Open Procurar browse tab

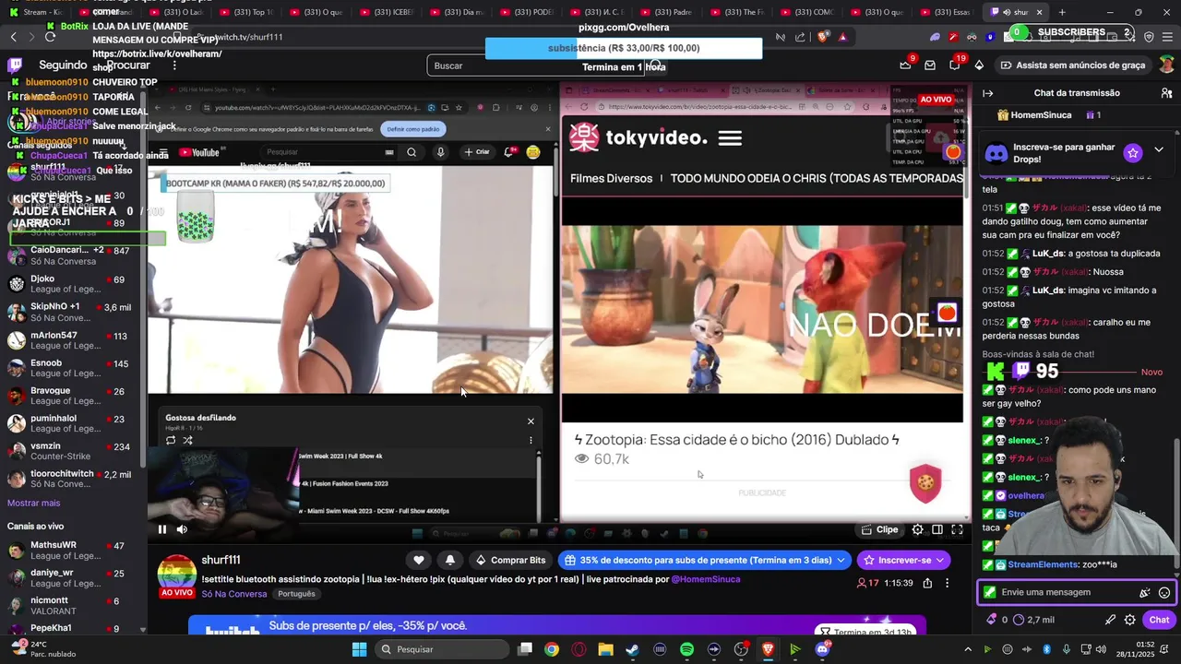(128, 65)
